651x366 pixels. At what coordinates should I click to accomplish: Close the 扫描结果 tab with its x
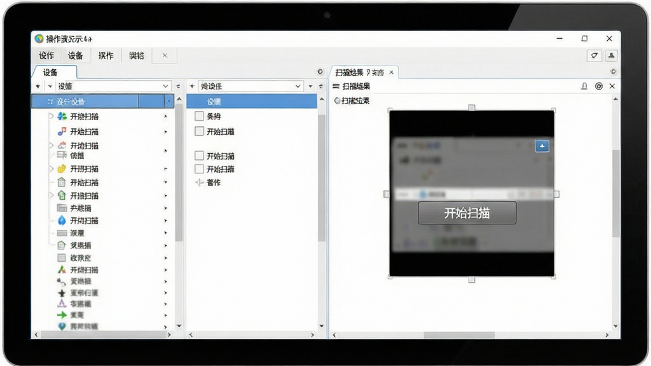pos(392,72)
